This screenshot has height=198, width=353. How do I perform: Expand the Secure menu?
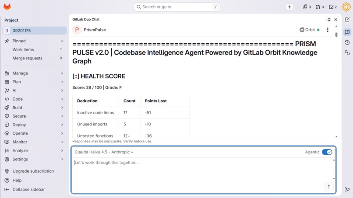click(x=35, y=116)
